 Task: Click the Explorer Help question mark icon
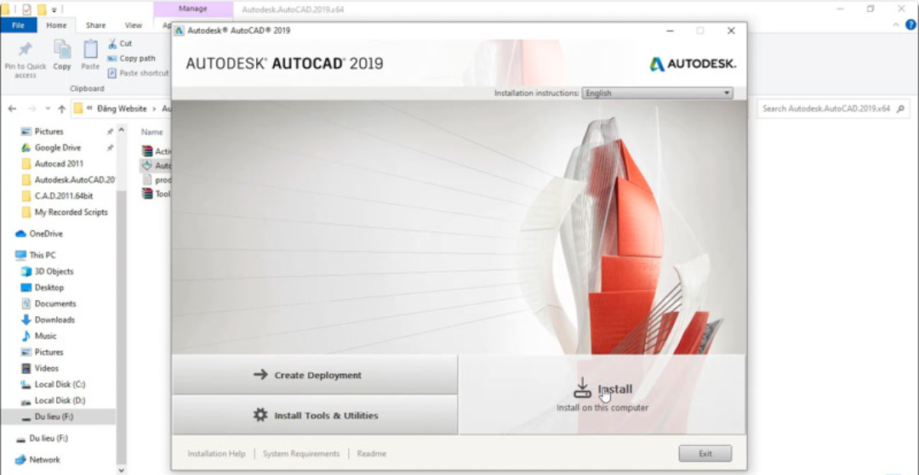pyautogui.click(x=910, y=25)
